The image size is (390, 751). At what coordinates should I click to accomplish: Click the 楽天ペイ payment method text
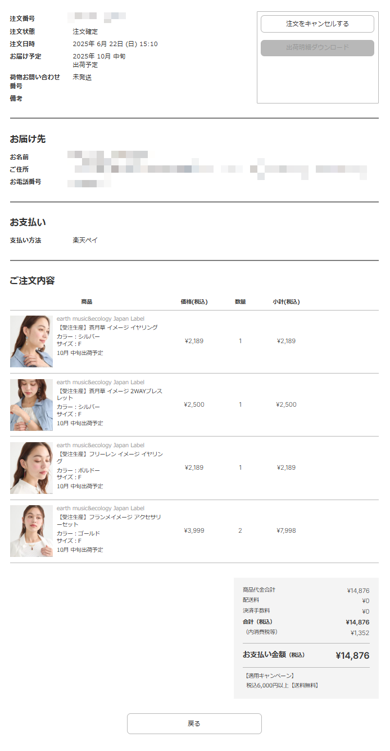click(85, 240)
